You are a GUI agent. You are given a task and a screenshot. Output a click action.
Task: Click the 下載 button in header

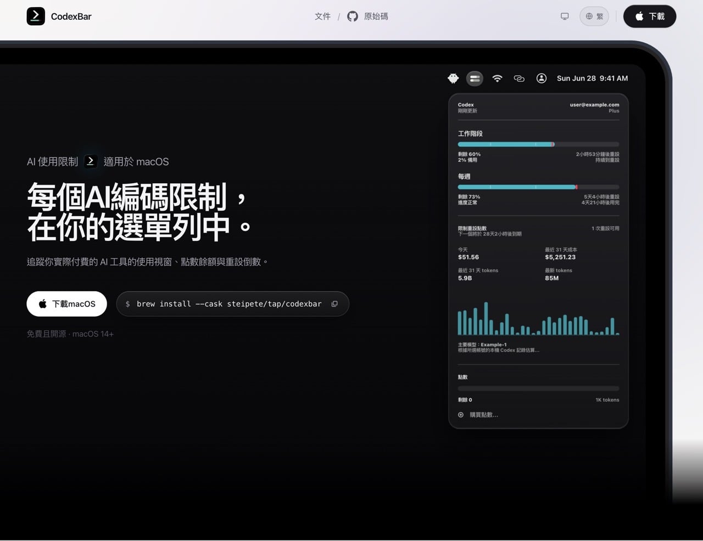click(650, 16)
